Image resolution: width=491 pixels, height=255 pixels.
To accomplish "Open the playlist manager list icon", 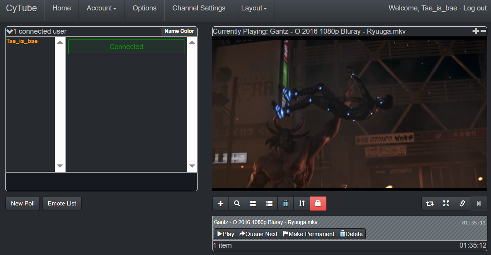I will click(x=269, y=204).
